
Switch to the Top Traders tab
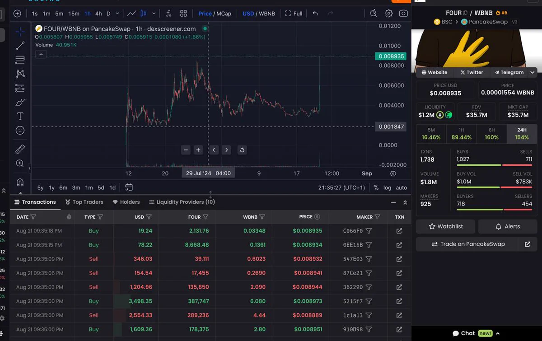coord(84,202)
